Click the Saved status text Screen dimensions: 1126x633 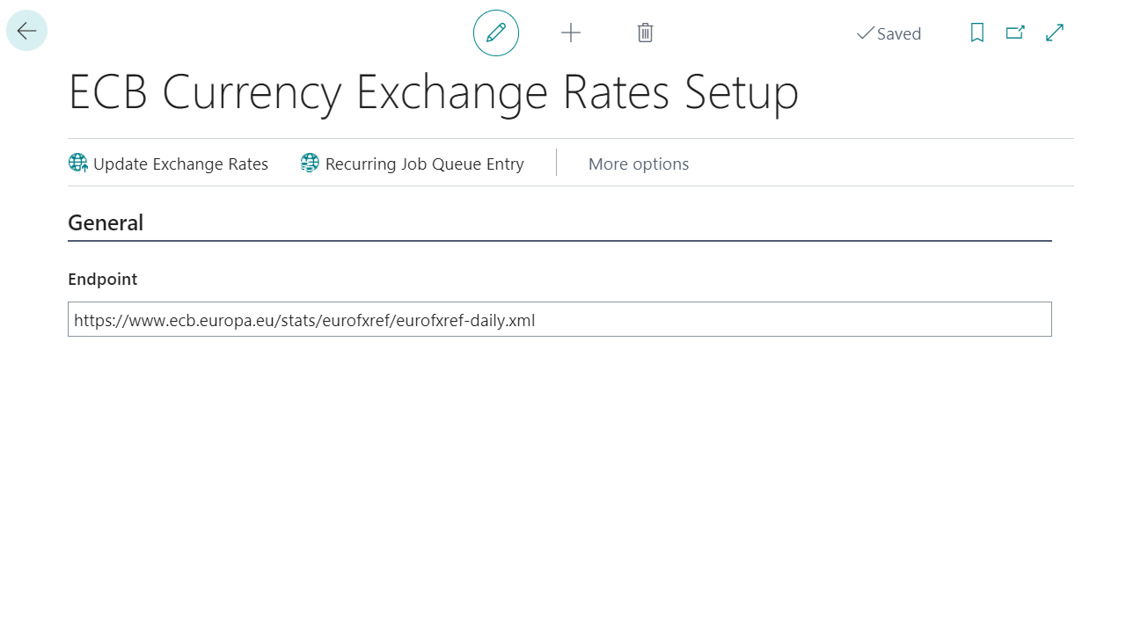pos(899,34)
